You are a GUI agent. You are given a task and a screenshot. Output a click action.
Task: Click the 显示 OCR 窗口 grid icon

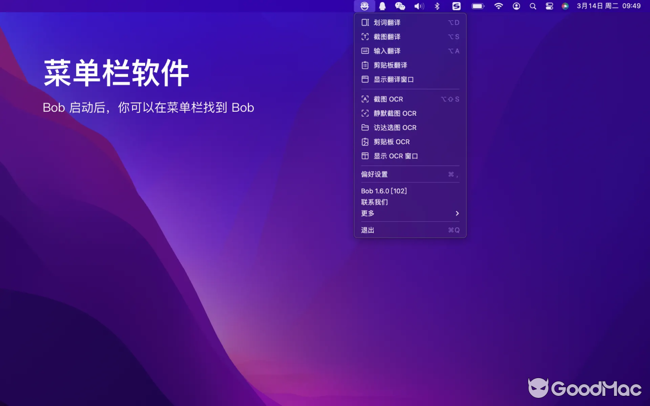[x=365, y=156]
